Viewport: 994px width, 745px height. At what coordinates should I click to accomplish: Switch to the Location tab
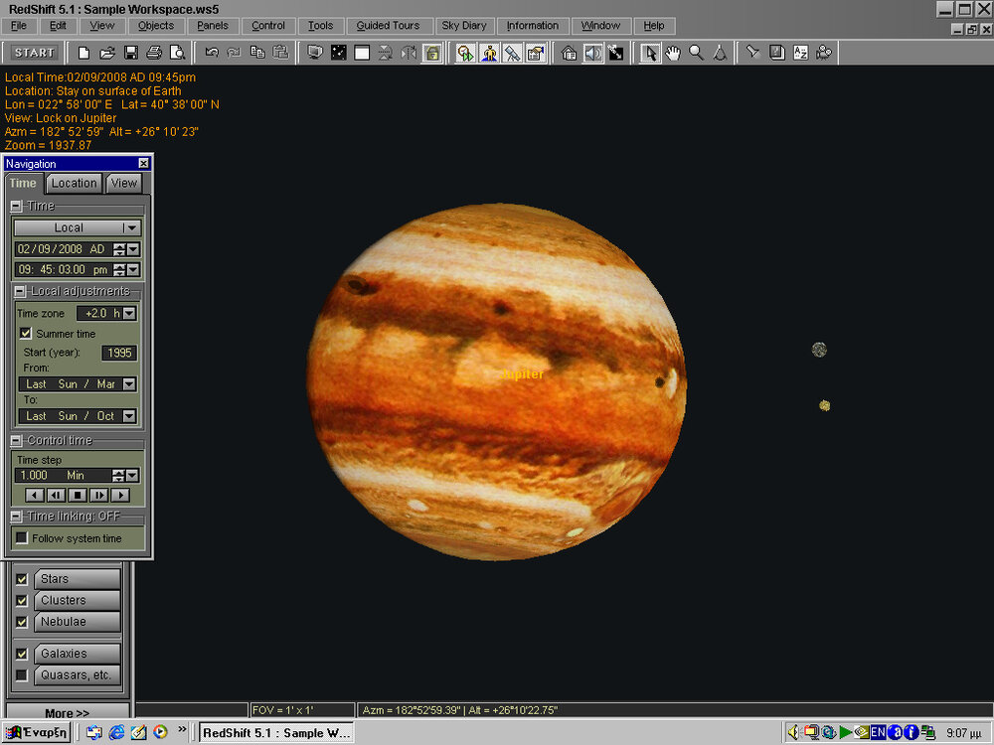coord(74,183)
